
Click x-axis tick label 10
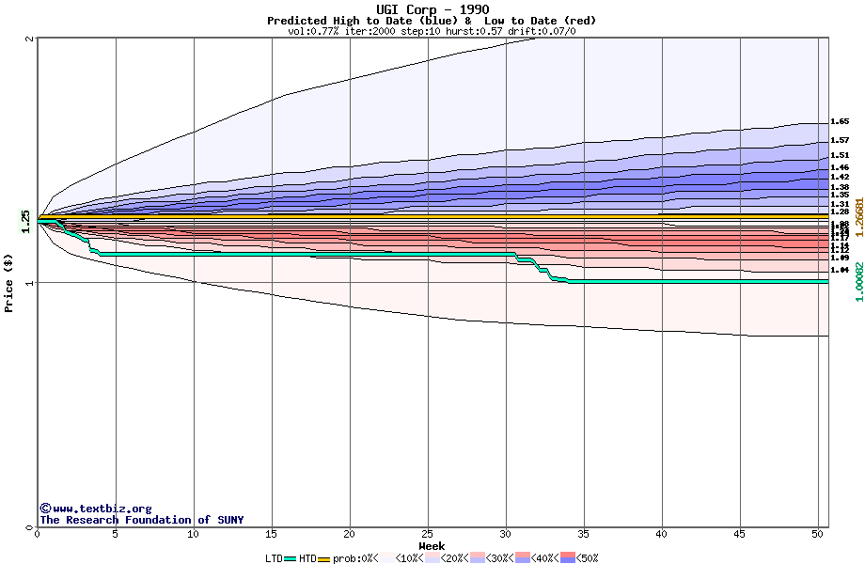193,534
